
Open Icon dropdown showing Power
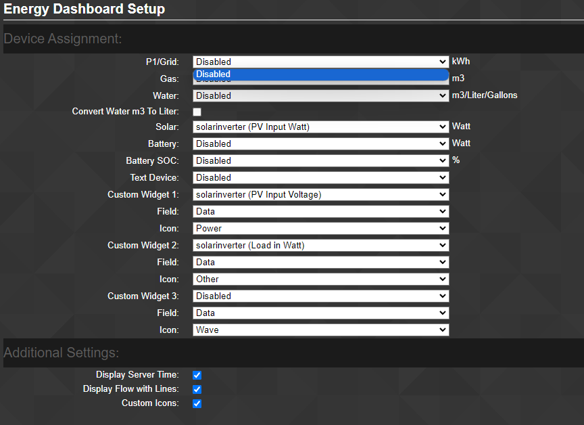click(320, 228)
